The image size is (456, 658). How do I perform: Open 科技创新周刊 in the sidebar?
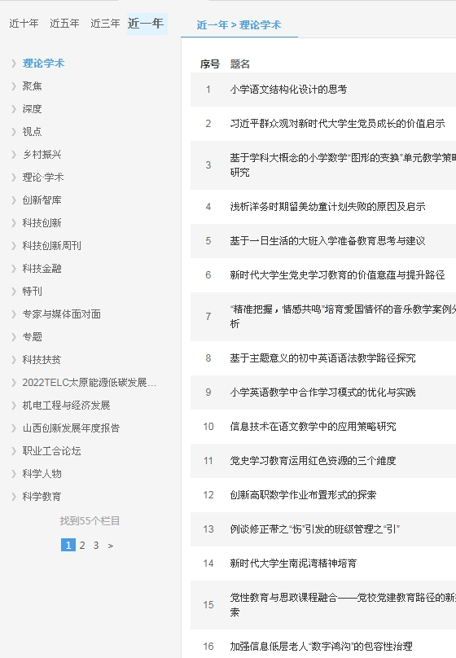click(51, 245)
